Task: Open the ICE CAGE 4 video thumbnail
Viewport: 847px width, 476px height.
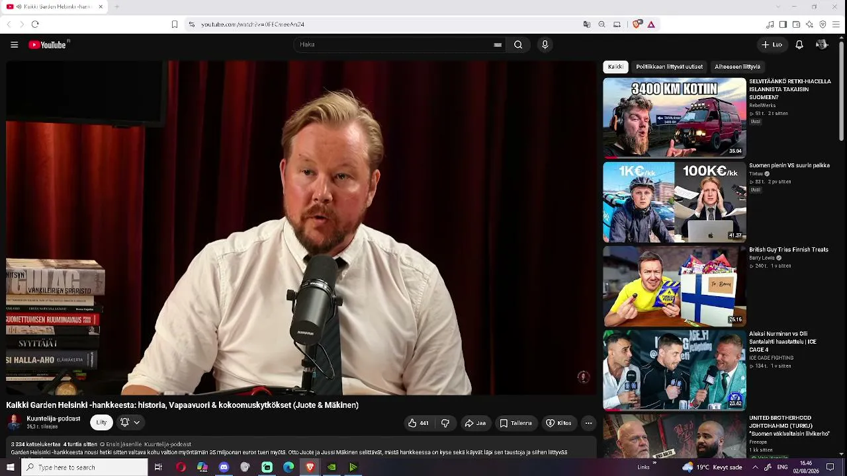Action: [674, 370]
